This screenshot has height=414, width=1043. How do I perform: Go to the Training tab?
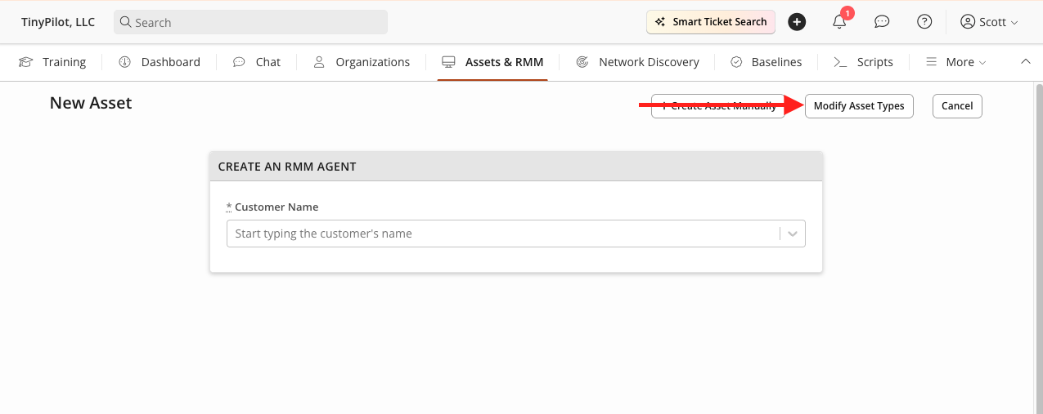52,62
